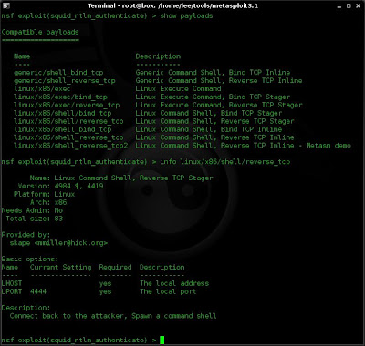Select the payload named linux/x86/exec
Viewport: 365px width, 346px height.
click(42, 89)
